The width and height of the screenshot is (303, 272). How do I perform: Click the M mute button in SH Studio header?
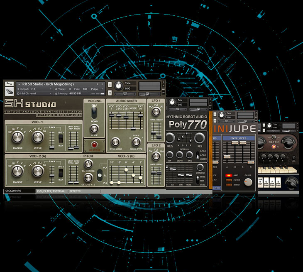pyautogui.click(x=110, y=92)
